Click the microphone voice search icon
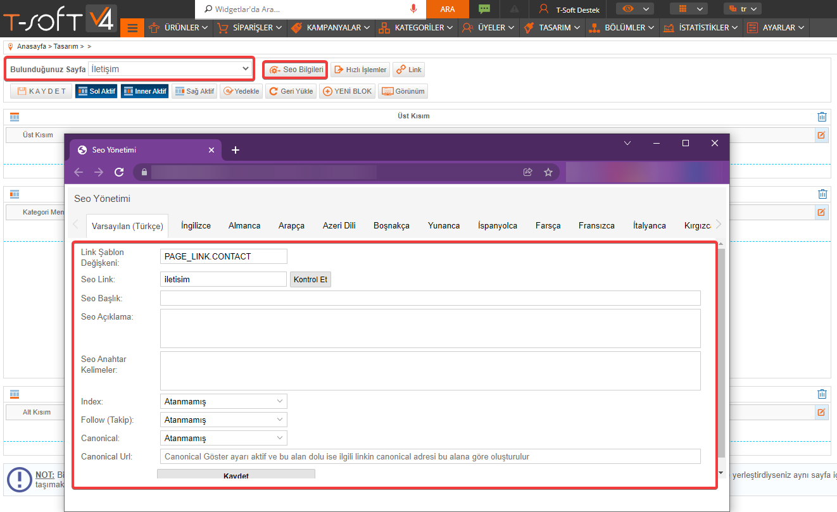Image resolution: width=837 pixels, height=512 pixels. [413, 9]
